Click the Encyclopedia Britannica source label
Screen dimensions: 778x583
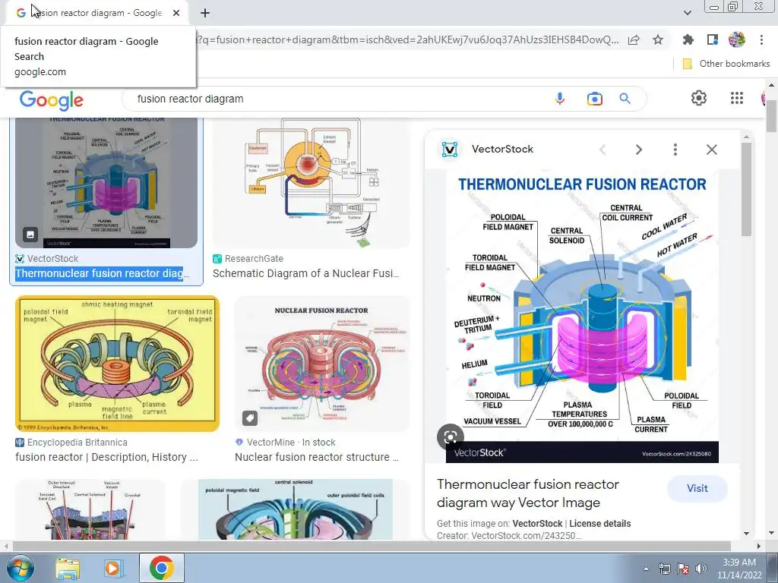[x=77, y=443]
